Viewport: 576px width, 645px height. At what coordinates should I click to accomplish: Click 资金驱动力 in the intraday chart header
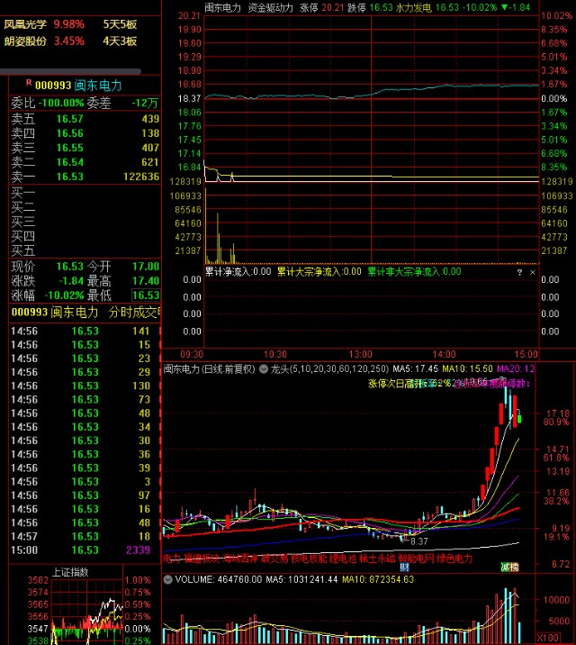pos(270,8)
